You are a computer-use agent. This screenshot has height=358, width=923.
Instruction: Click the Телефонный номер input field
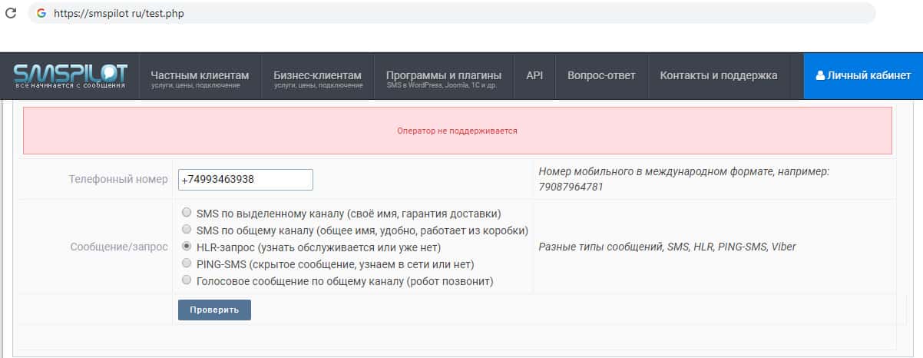245,180
